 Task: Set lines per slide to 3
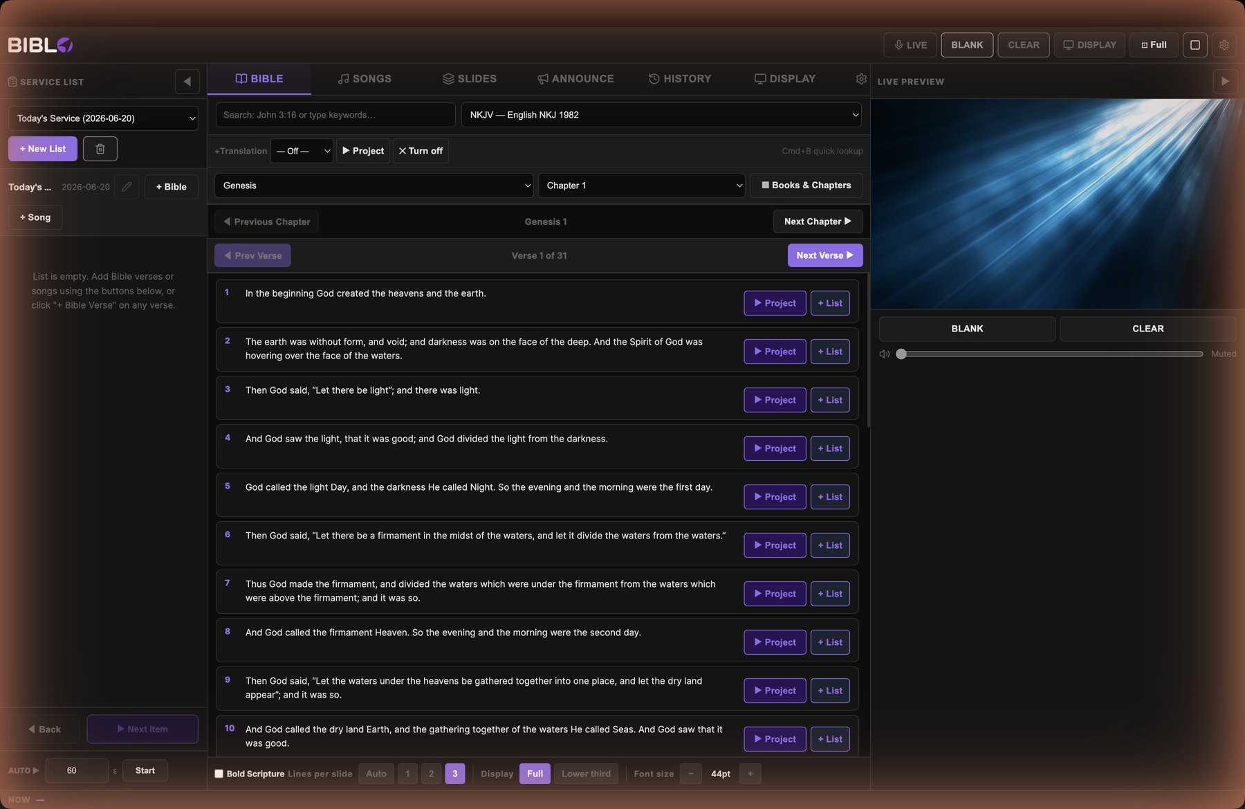[x=454, y=774]
